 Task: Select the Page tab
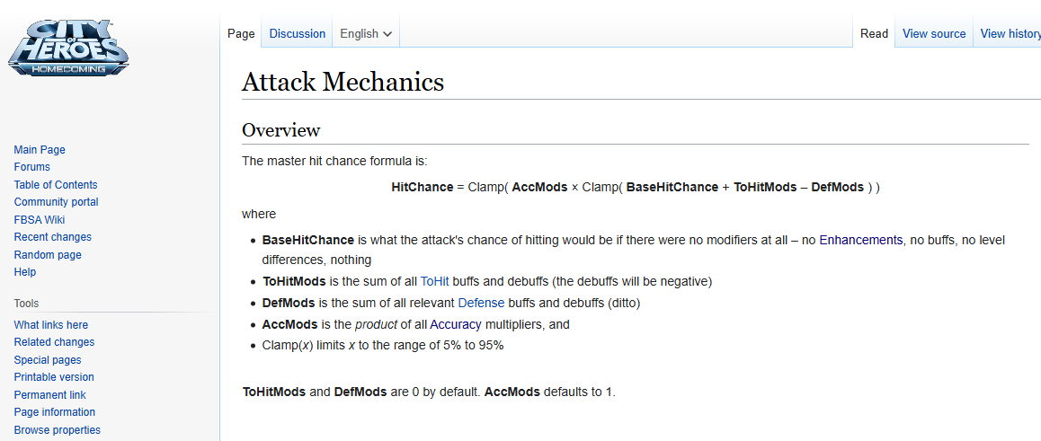pos(241,34)
